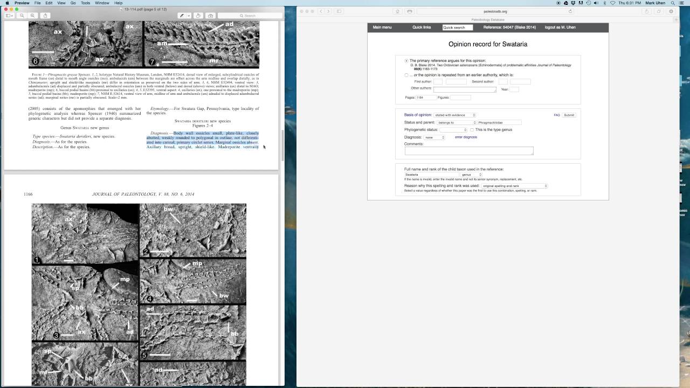
Task: Open the highlight style dropdown arrow
Action: tap(189, 16)
